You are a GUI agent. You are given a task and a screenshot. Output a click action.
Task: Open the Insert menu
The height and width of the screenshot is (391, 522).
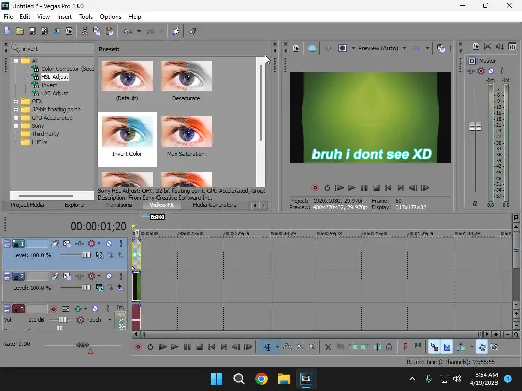pos(64,17)
